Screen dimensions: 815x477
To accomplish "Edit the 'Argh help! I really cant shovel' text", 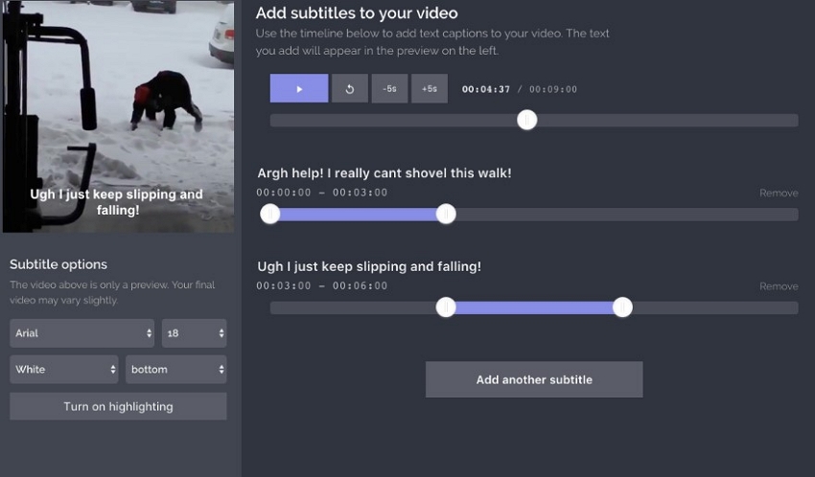I will [x=384, y=172].
